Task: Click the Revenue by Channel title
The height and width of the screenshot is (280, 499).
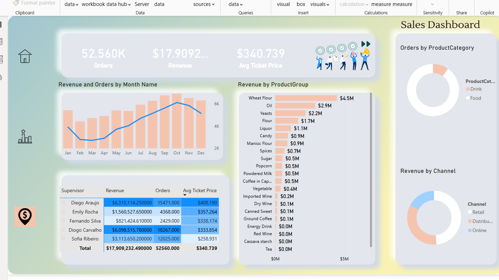Action: coord(428,171)
